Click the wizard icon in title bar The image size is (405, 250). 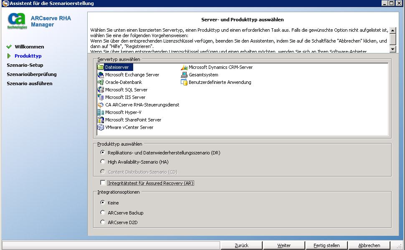[x=5, y=3]
